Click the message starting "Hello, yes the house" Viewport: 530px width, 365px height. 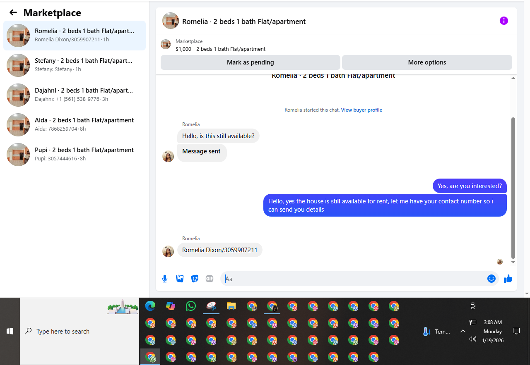[385, 205]
